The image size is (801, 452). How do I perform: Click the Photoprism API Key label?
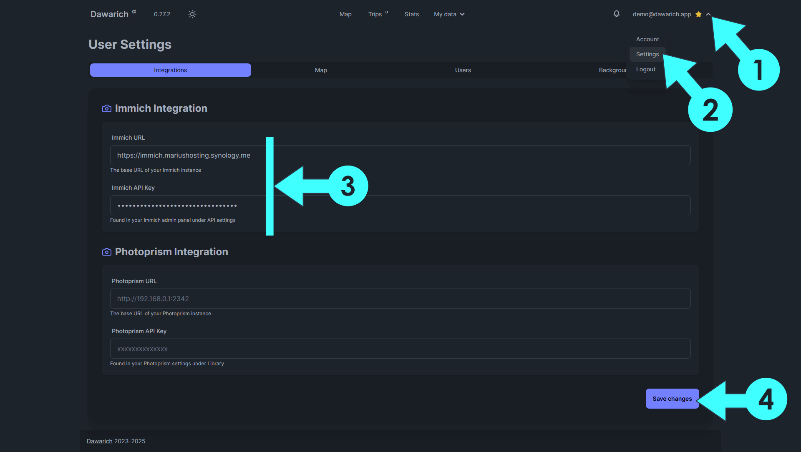pyautogui.click(x=139, y=331)
